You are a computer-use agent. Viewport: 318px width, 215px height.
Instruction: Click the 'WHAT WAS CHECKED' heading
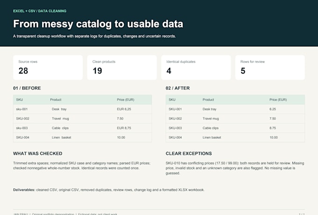click(x=38, y=154)
